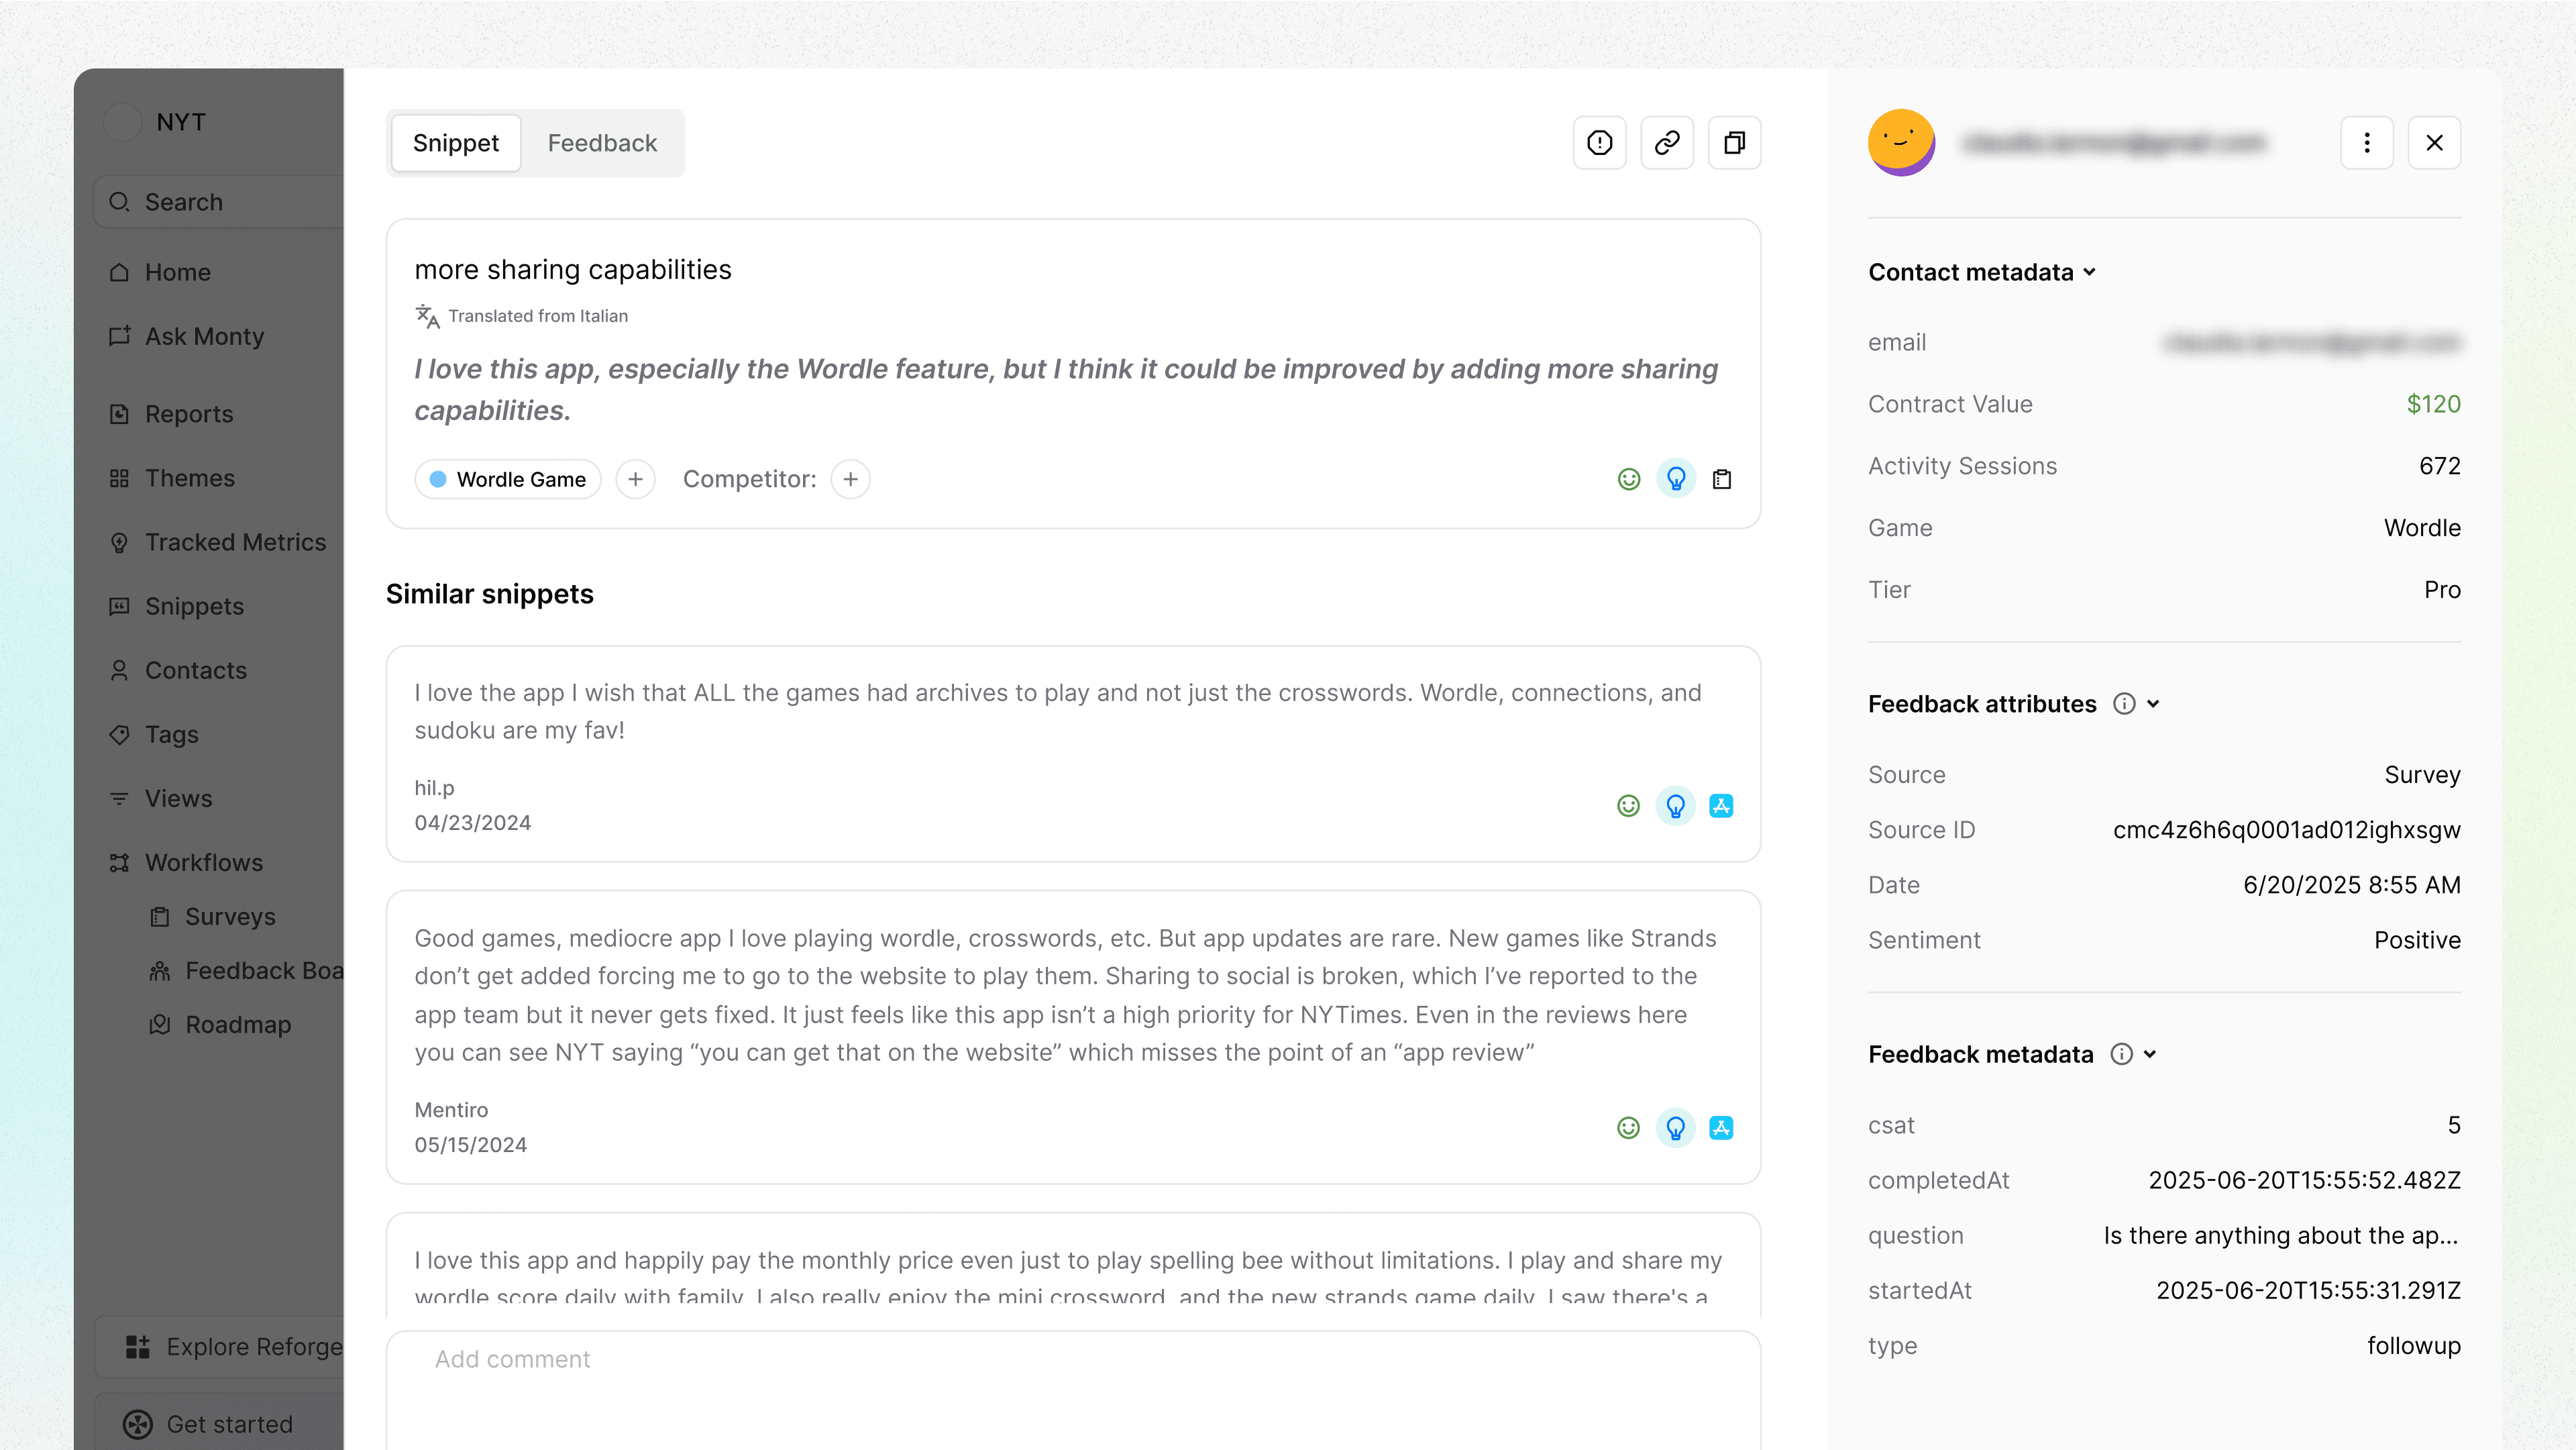Click the smiley sentiment icon on Mentiro snippet
This screenshot has width=2576, height=1450.
click(1628, 1128)
